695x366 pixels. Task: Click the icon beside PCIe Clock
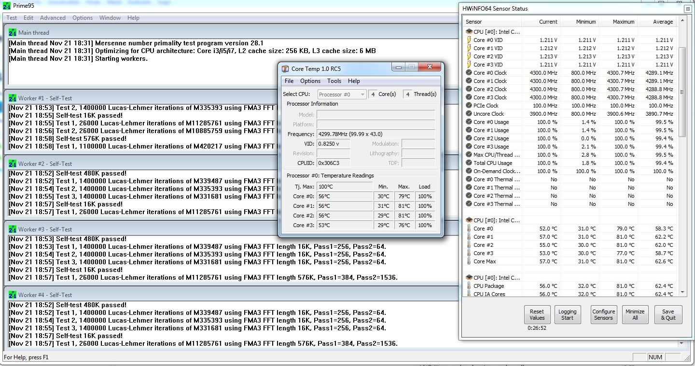469,106
